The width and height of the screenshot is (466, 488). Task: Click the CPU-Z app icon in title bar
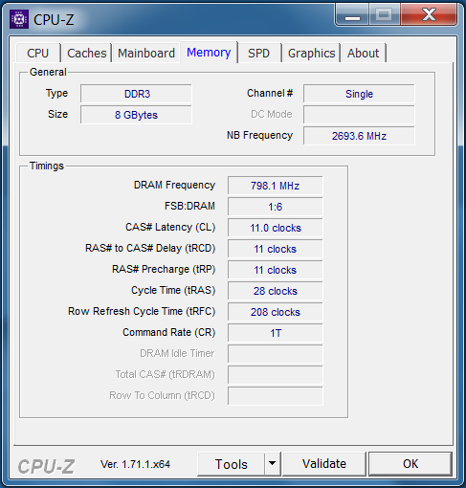point(19,19)
